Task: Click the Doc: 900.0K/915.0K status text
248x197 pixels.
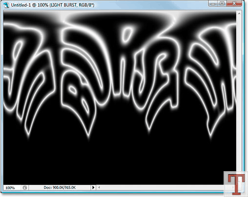Action: (x=60, y=188)
